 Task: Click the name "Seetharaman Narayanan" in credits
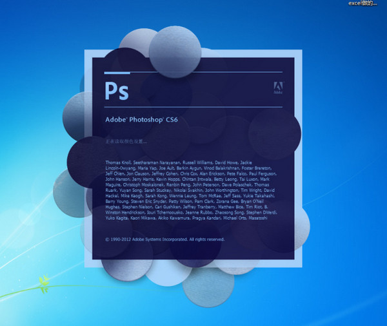[x=157, y=162]
